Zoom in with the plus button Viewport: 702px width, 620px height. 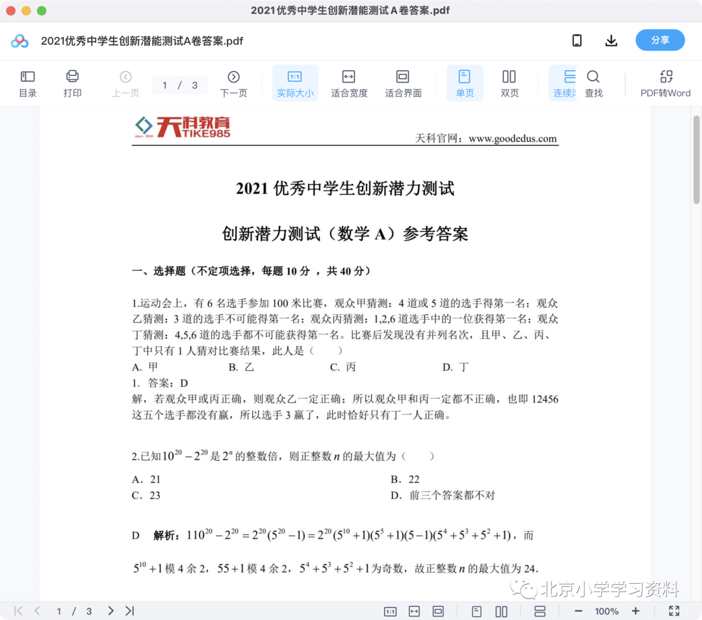pyautogui.click(x=635, y=611)
